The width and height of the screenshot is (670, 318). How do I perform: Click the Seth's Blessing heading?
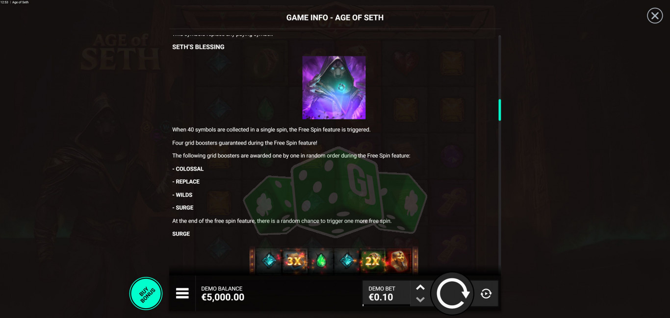tap(198, 47)
